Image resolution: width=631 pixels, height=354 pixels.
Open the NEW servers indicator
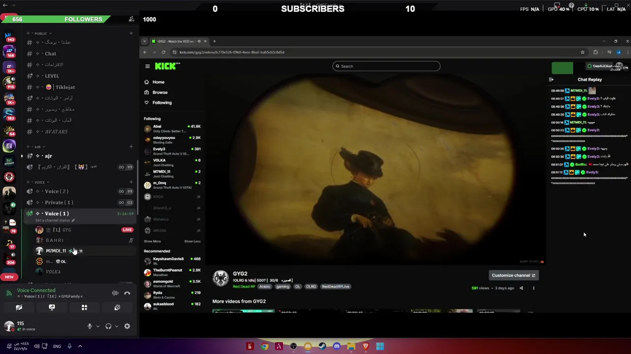[x=9, y=277]
